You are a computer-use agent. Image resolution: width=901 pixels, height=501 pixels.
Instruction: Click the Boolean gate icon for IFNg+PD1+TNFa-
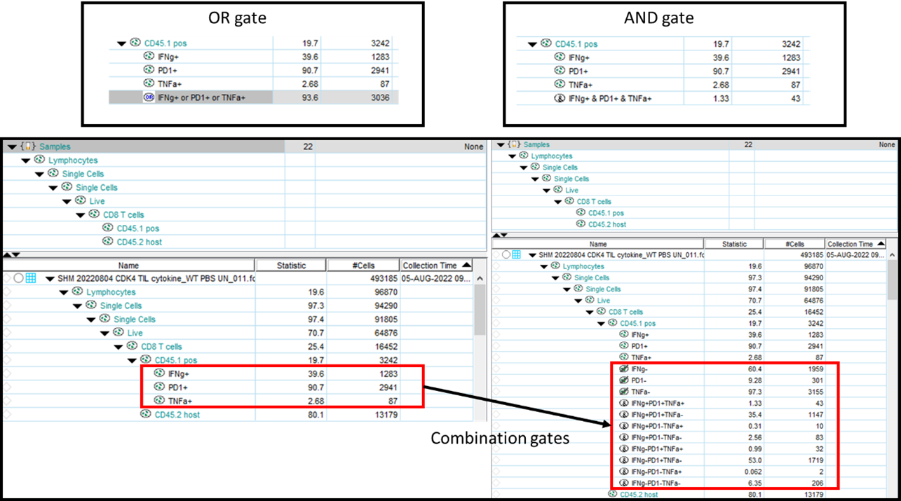click(x=623, y=415)
